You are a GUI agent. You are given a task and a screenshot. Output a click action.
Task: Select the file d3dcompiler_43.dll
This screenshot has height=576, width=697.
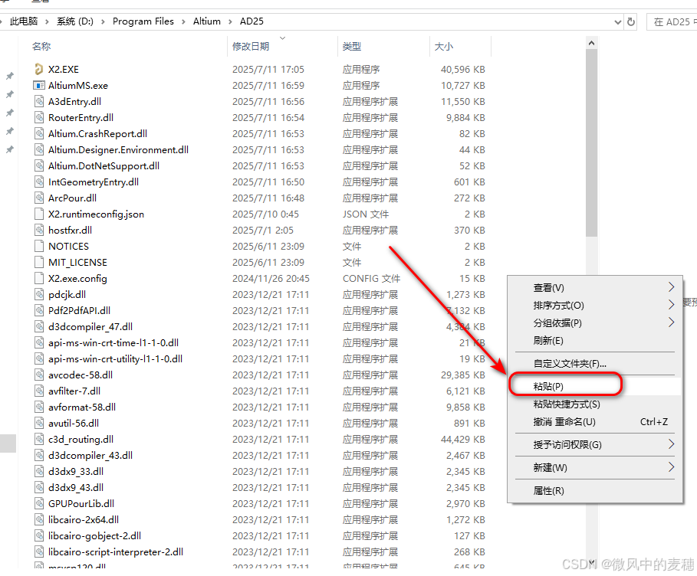(90, 455)
